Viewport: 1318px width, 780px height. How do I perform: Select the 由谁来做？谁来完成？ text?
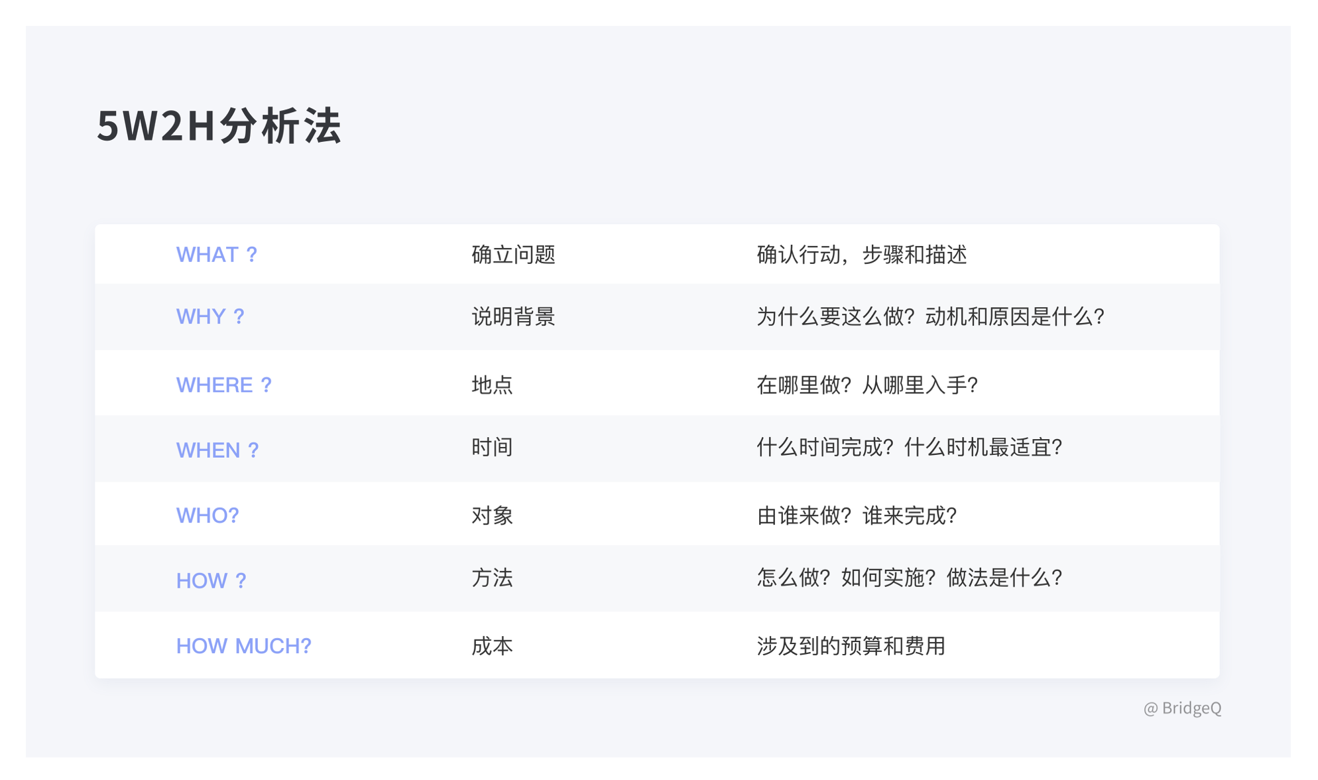pos(857,515)
